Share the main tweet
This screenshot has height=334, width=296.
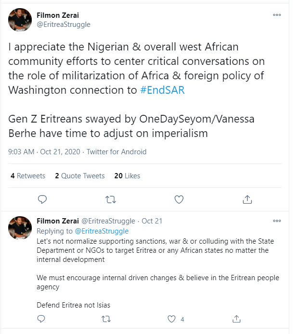(x=247, y=199)
